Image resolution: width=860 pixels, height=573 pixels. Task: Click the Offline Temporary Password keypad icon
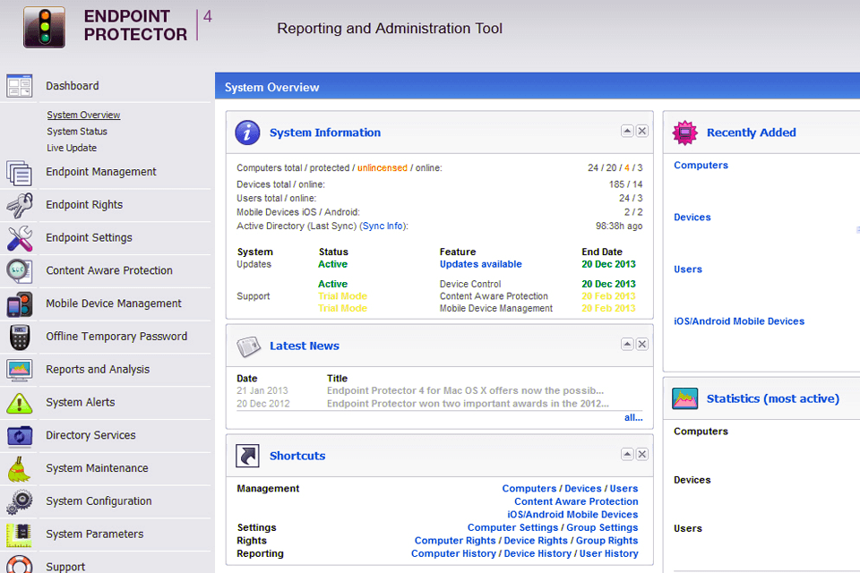[19, 338]
